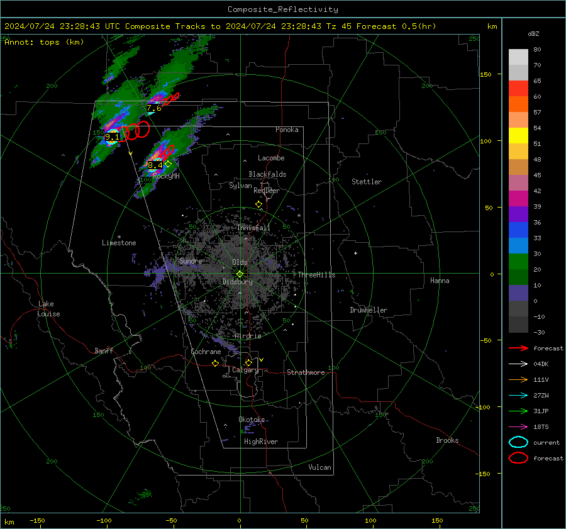Click the orange 111V arrow in legend
The width and height of the screenshot is (566, 529).
click(x=518, y=379)
